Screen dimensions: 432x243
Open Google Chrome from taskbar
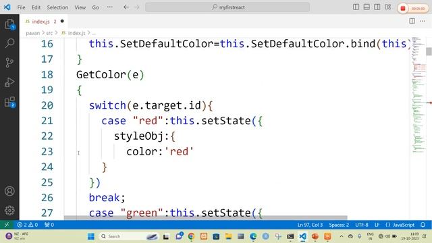(191, 236)
